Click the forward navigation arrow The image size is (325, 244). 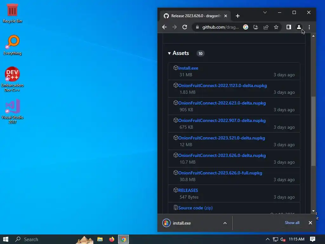[175, 27]
